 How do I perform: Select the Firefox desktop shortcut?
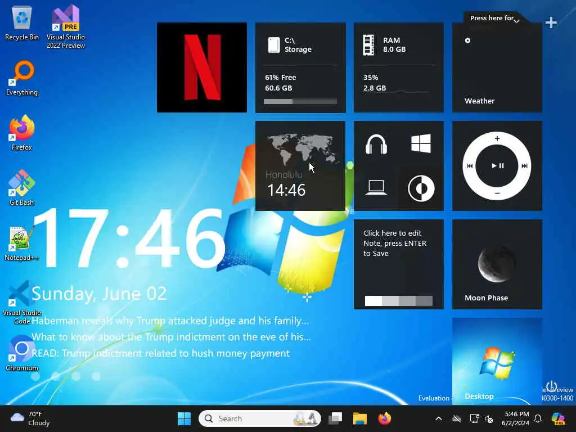click(x=22, y=133)
